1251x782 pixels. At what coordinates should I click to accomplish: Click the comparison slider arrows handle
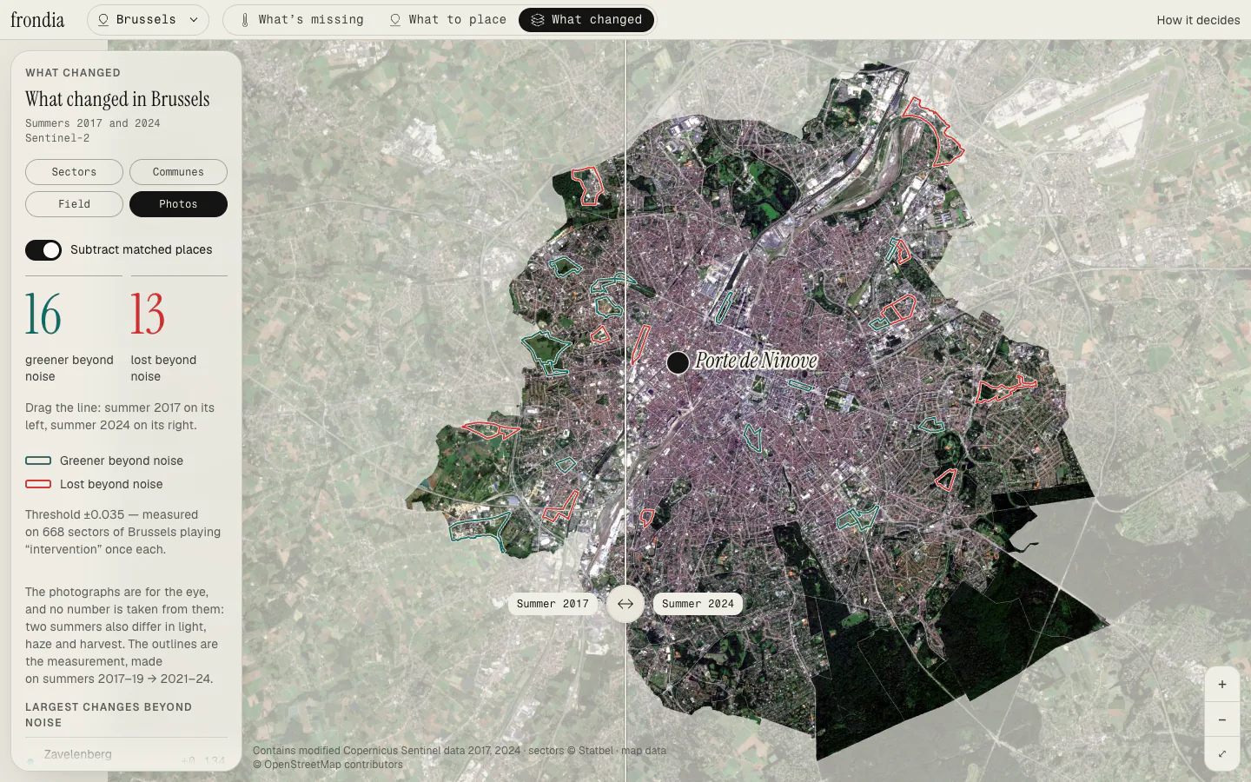(x=625, y=604)
